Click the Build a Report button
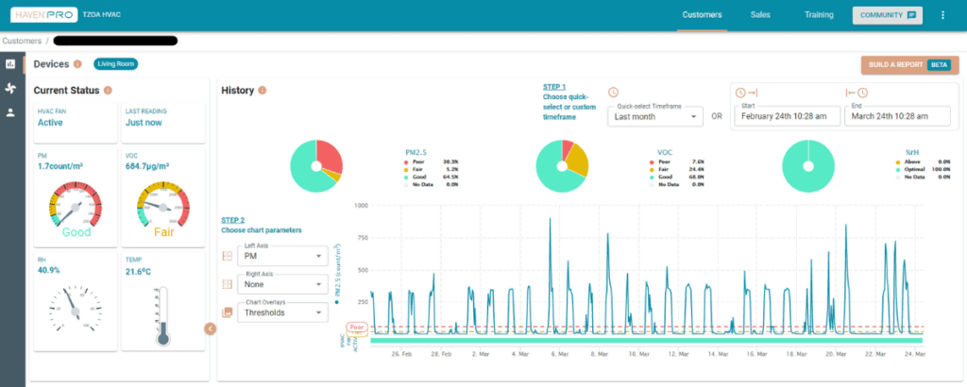The image size is (967, 387). pyautogui.click(x=910, y=65)
